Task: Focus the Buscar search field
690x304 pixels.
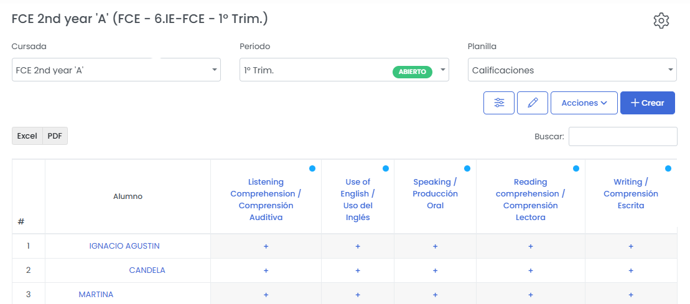Action: [622, 137]
